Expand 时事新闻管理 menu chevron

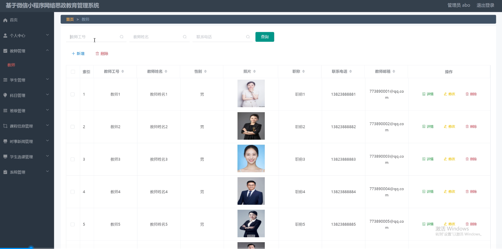[47, 140]
